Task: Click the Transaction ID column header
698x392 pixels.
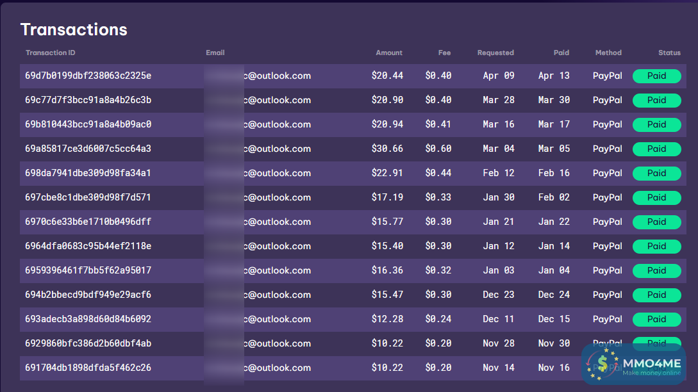Action: (50, 53)
